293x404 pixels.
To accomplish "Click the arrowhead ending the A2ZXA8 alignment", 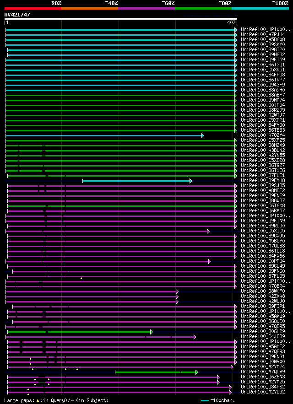I will tap(177, 296).
